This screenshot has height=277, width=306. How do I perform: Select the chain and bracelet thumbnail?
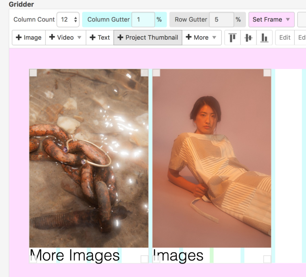(x=89, y=157)
